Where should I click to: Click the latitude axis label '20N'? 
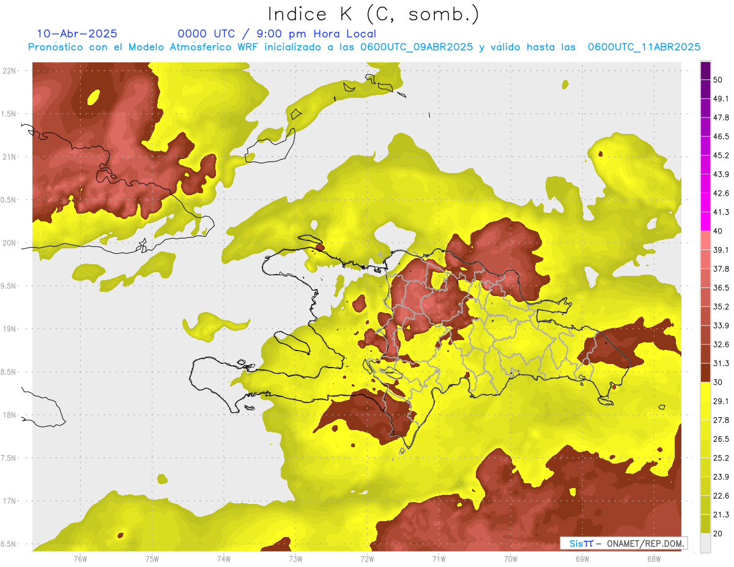(9, 243)
